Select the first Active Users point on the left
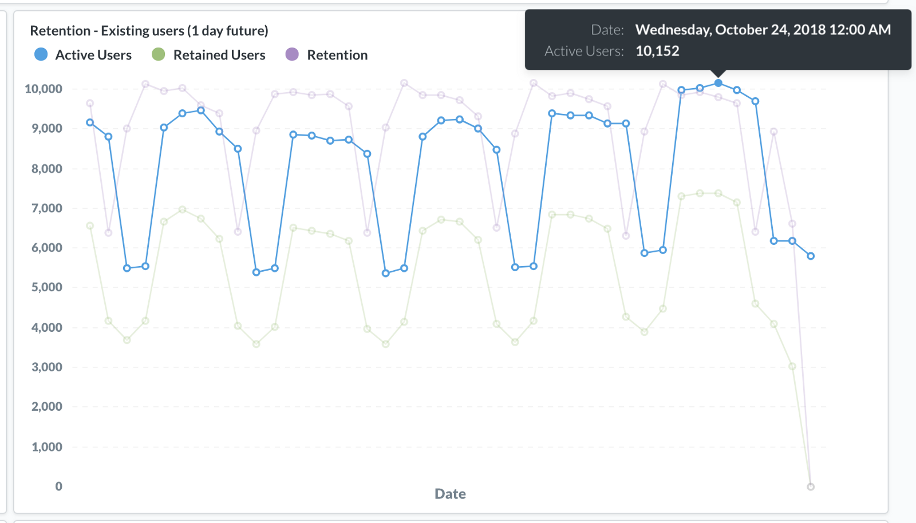The image size is (916, 523). point(90,122)
